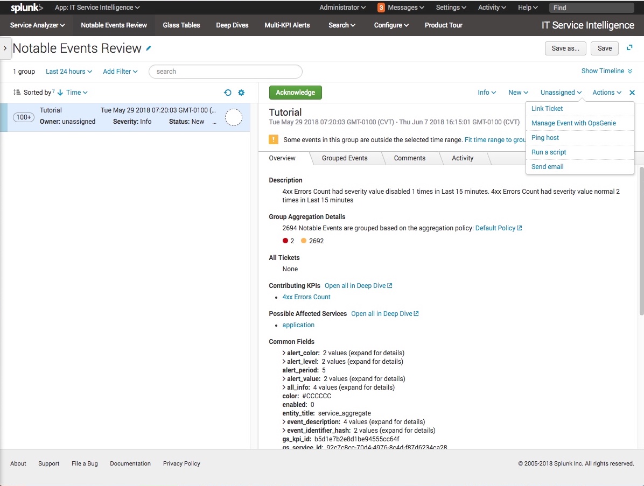Open Deep Dives
The width and height of the screenshot is (644, 486).
point(232,25)
